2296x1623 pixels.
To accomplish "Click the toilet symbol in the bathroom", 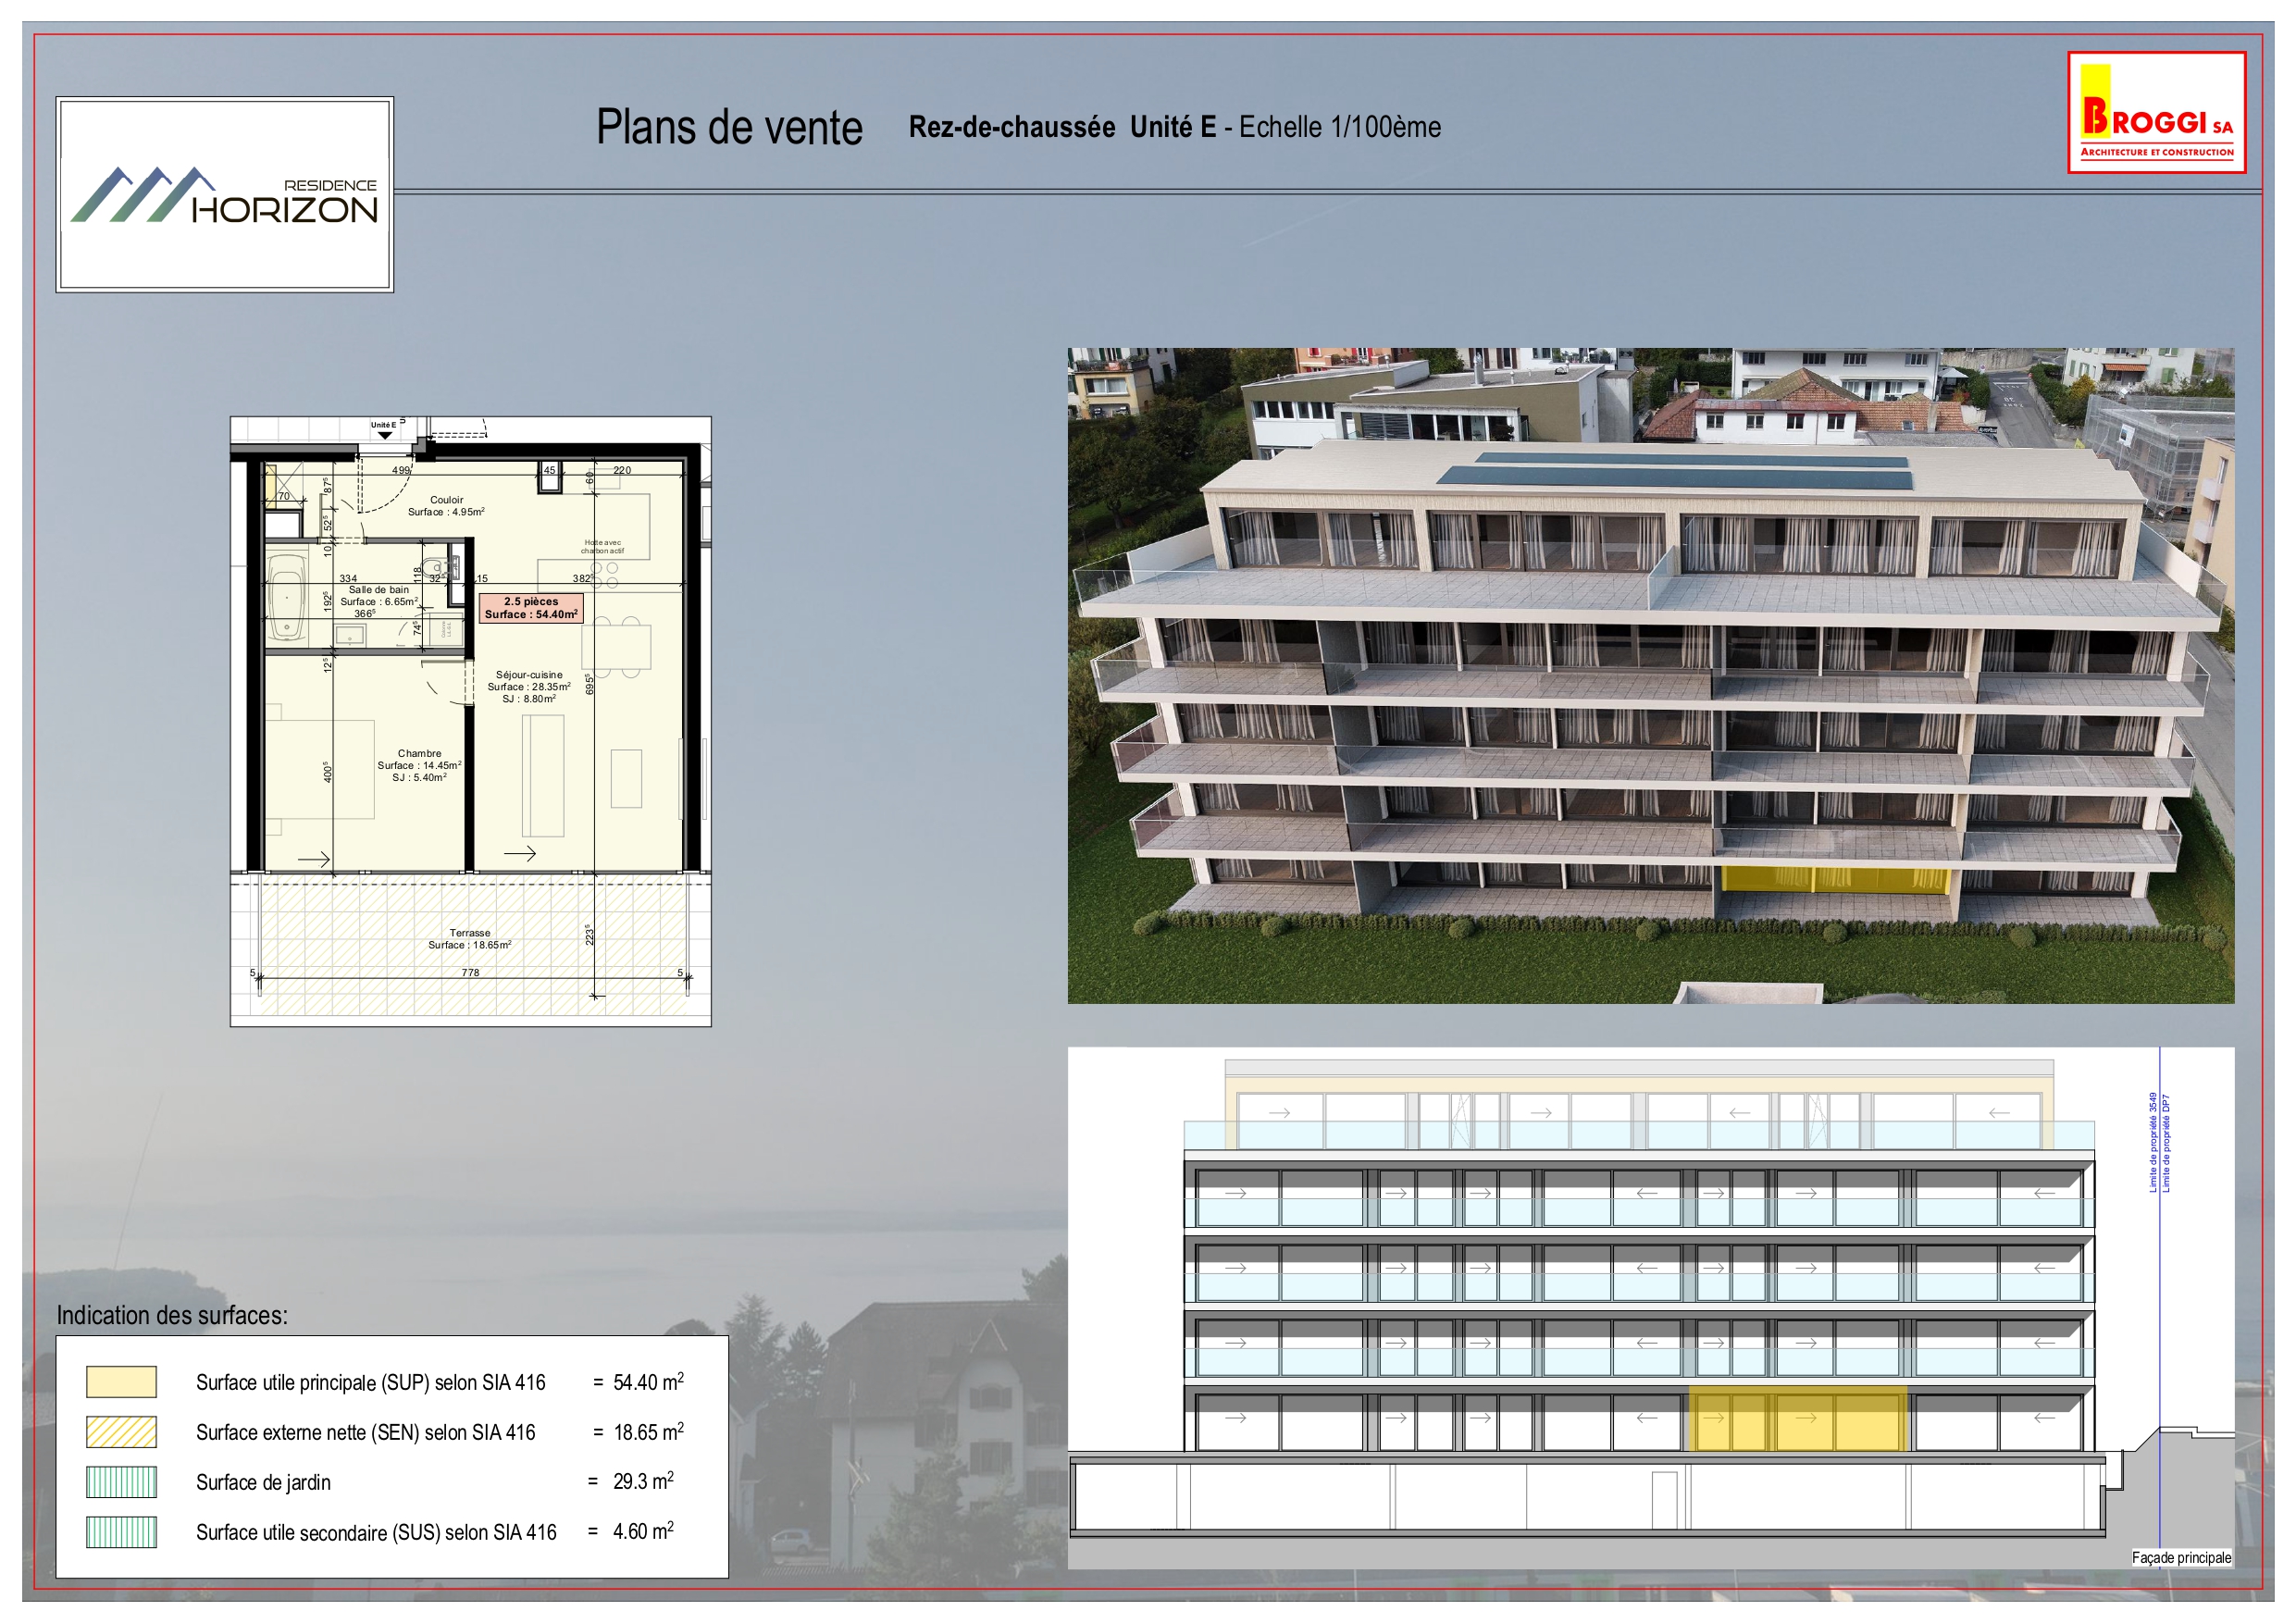I will click(x=434, y=567).
